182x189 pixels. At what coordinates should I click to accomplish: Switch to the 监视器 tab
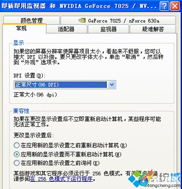pyautogui.click(x=108, y=29)
